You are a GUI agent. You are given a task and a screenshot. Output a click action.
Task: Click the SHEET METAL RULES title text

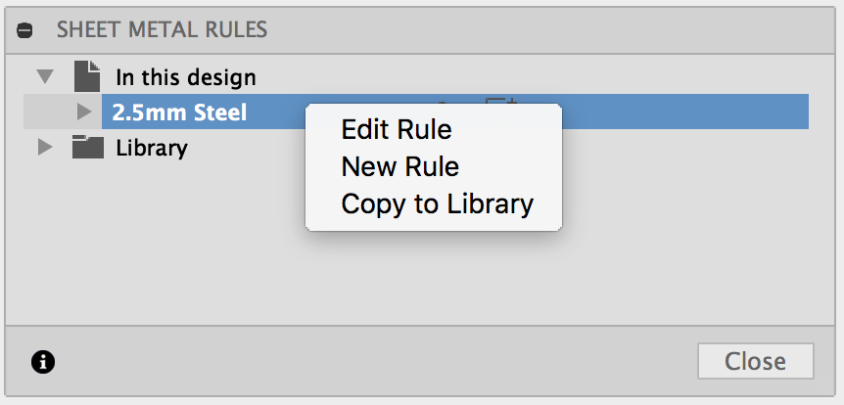point(163,29)
